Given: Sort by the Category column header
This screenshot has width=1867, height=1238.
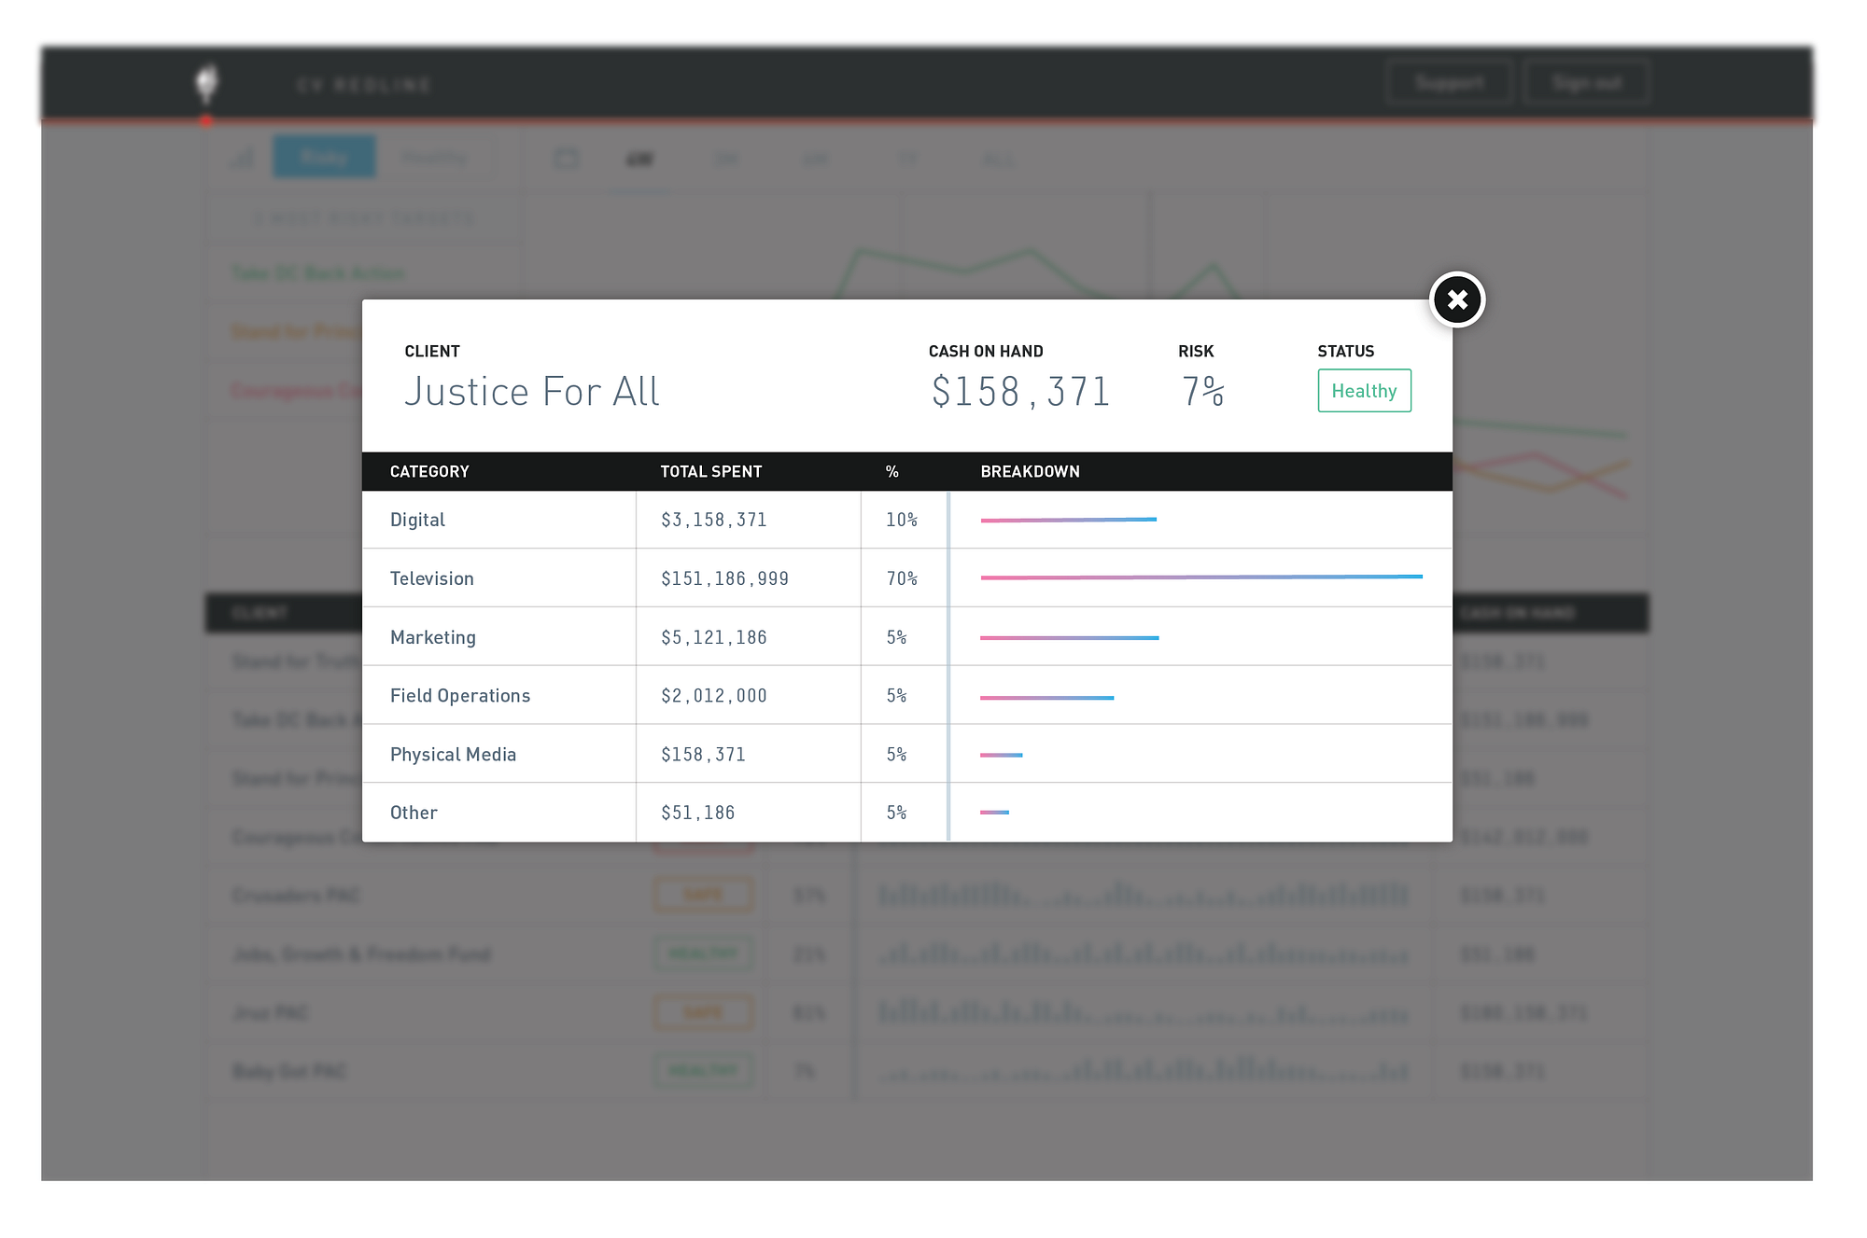Looking at the screenshot, I should point(429,472).
